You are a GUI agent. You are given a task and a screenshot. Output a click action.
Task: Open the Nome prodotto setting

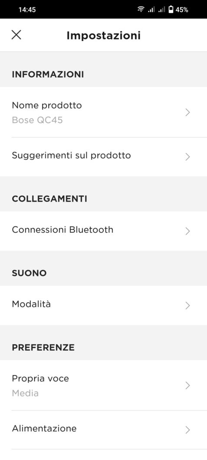[x=103, y=112]
